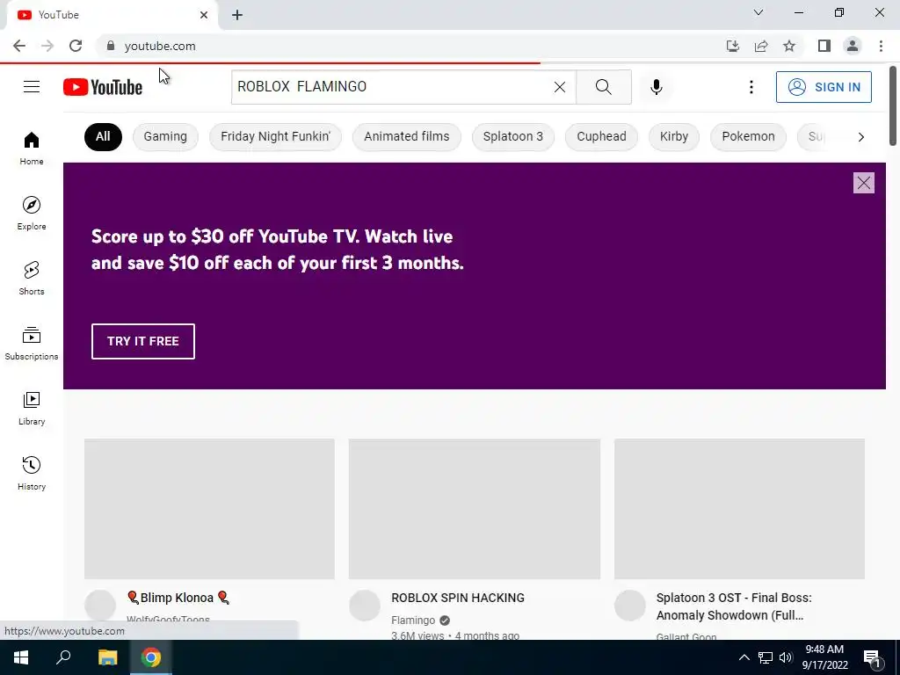Go back with the browser back arrow

coord(19,46)
